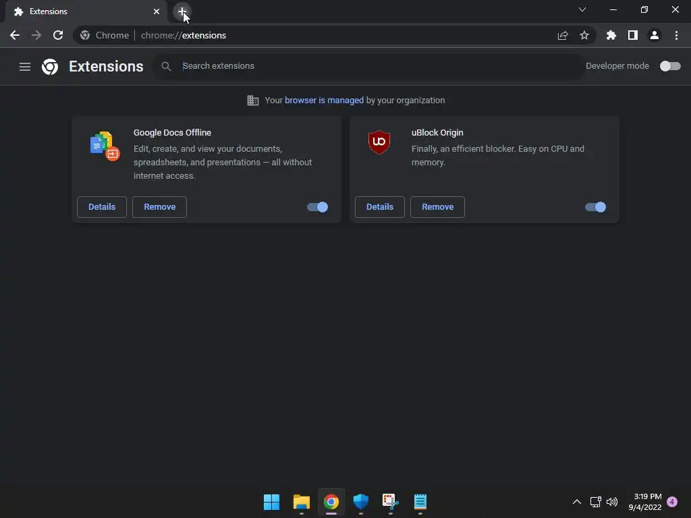Open the notification badge showing 4
Image resolution: width=691 pixels, height=518 pixels.
[x=672, y=502]
